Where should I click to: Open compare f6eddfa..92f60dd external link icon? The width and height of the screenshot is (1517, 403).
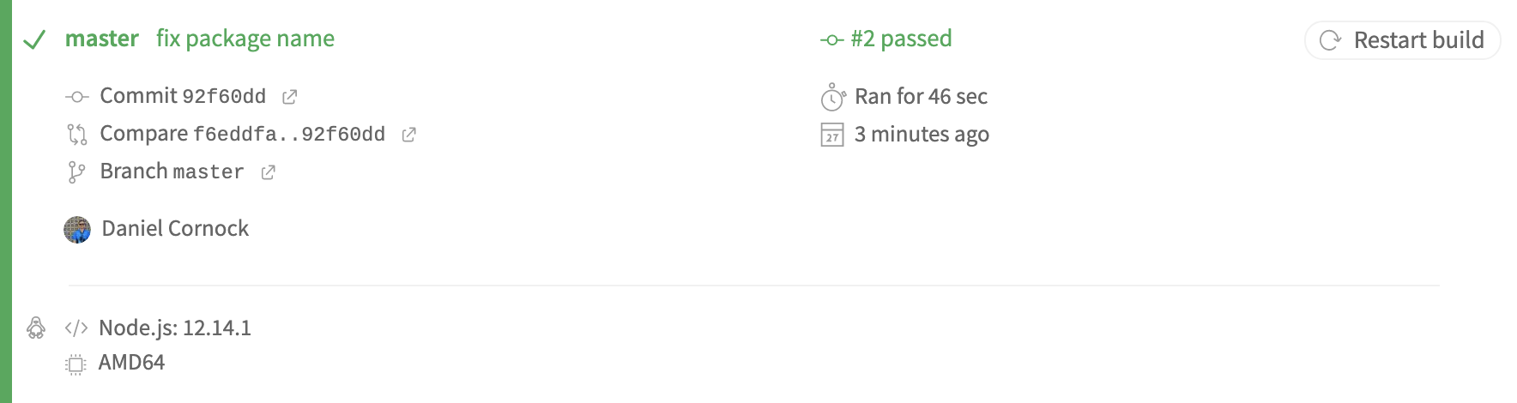[x=409, y=135]
